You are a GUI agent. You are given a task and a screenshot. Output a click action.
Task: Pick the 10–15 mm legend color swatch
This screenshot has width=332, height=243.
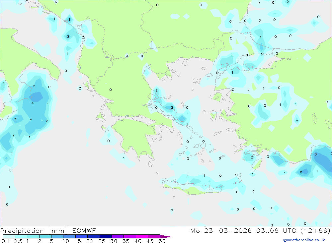click(69, 236)
